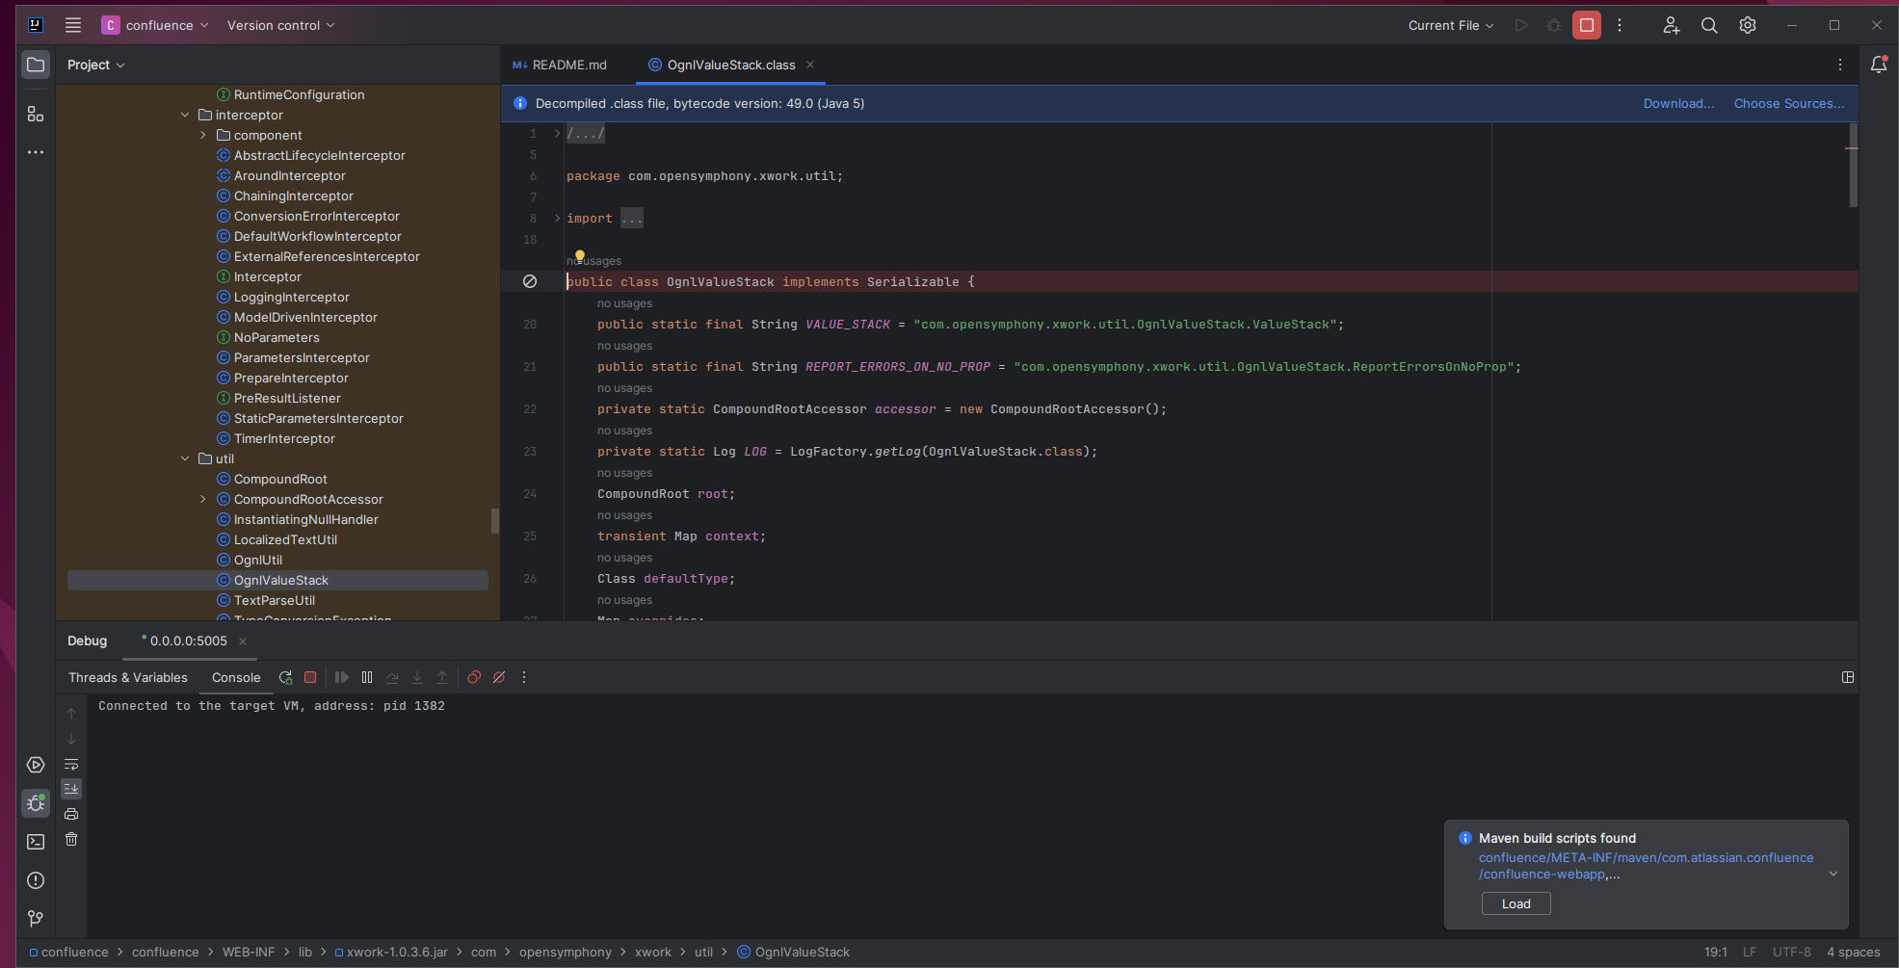1899x968 pixels.
Task: Open the Debug tool window bug icon
Action: 36,803
